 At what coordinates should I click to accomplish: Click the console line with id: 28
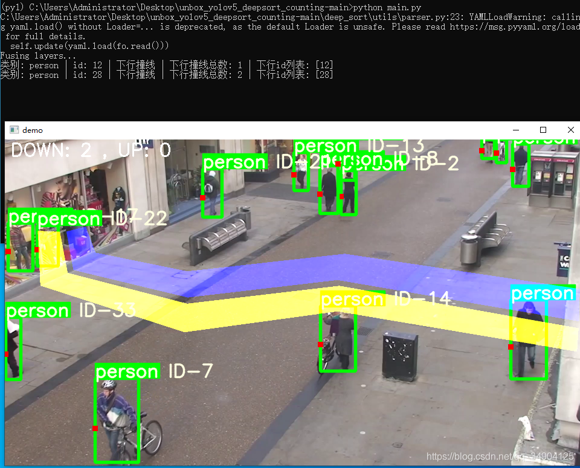[167, 75]
